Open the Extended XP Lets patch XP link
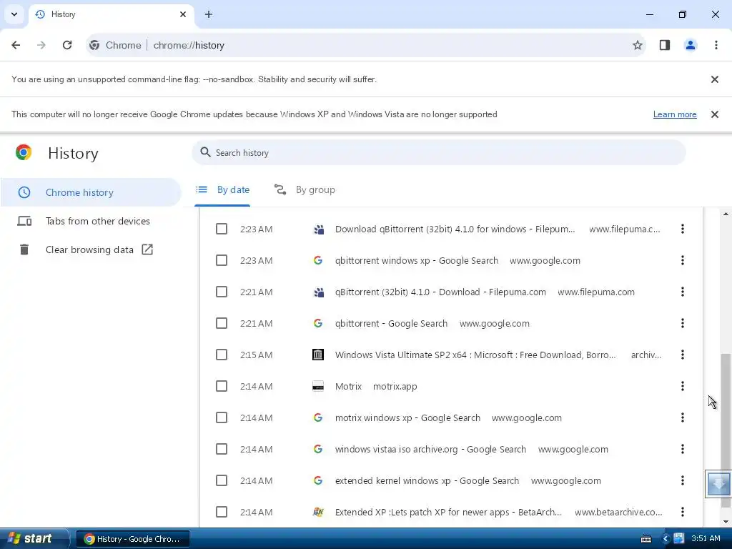 point(448,512)
